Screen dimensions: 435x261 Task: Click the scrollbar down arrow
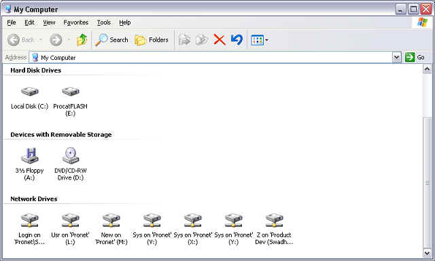tap(428, 253)
